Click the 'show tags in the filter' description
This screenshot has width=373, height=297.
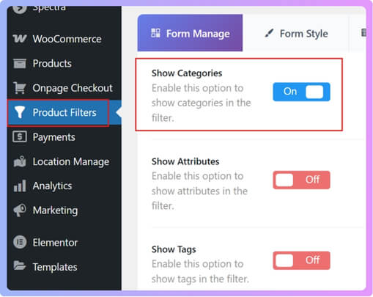(x=200, y=271)
